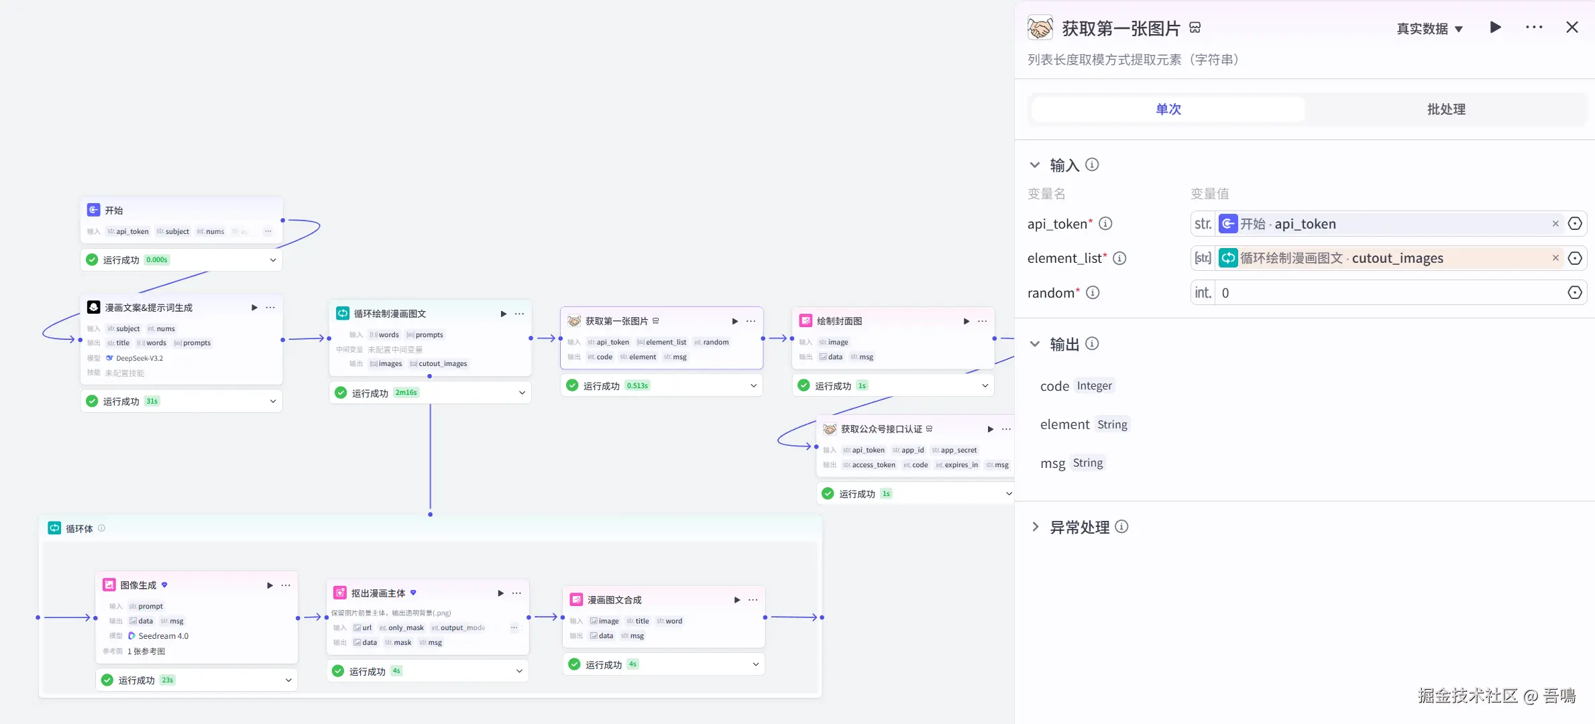Open the 真实数据 dropdown
This screenshot has width=1595, height=724.
[1429, 29]
